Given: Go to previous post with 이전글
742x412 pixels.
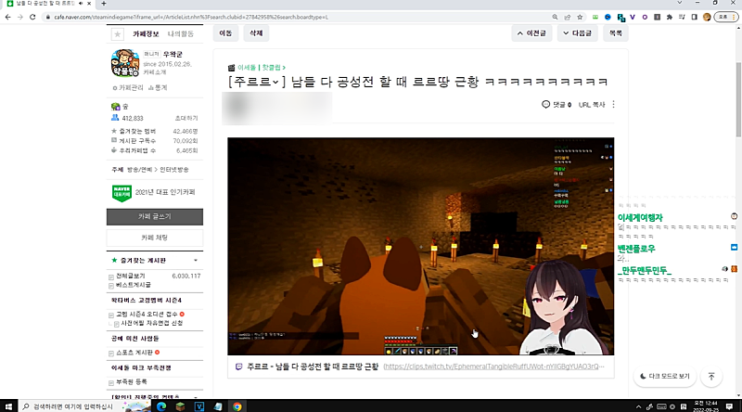Looking at the screenshot, I should click(x=531, y=33).
